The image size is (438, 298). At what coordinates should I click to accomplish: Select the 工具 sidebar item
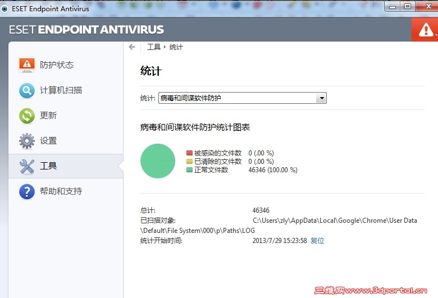[66, 166]
